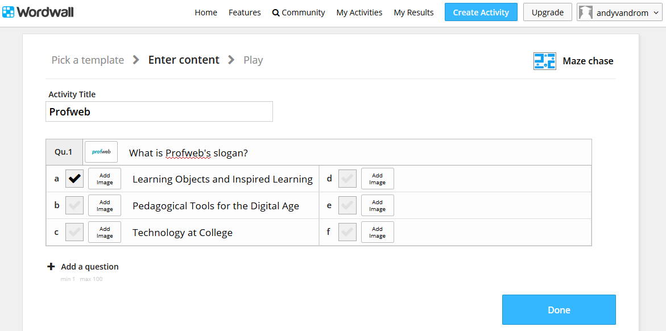Click the user avatar icon for andyvandrom
The image size is (666, 331).
pyautogui.click(x=586, y=13)
